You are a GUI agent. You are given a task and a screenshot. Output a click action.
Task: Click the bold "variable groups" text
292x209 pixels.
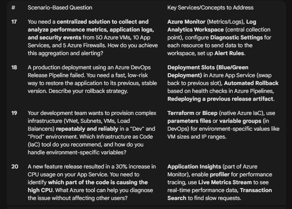click(240, 121)
